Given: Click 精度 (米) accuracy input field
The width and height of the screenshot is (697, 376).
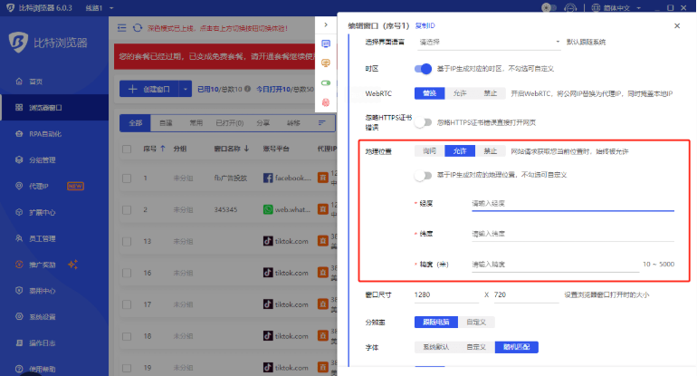Looking at the screenshot, I should tap(556, 265).
